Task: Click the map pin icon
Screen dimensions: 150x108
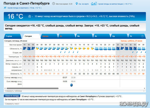Action: [x=76, y=4]
